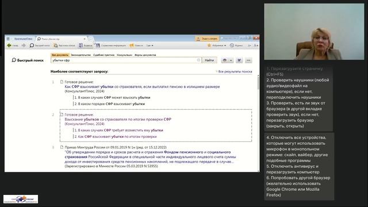Click chat message '3. Проверить, есть ли звук от браузера'
This screenshot has height=207, width=368.
[296, 114]
